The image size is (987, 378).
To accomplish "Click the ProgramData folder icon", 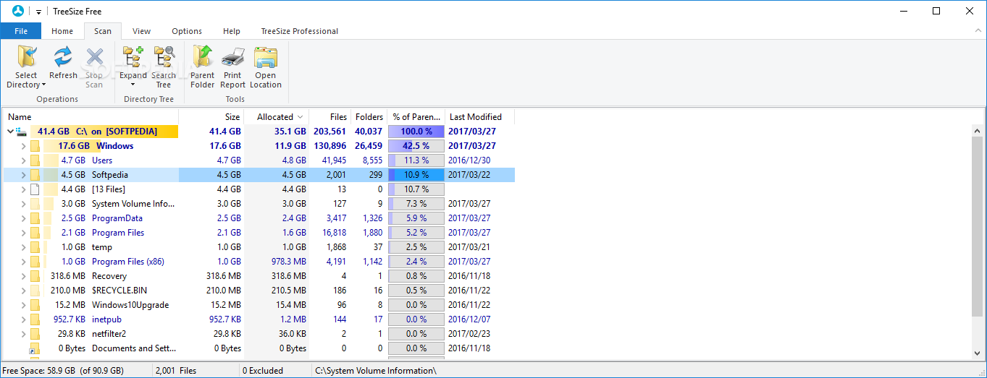I will (34, 218).
